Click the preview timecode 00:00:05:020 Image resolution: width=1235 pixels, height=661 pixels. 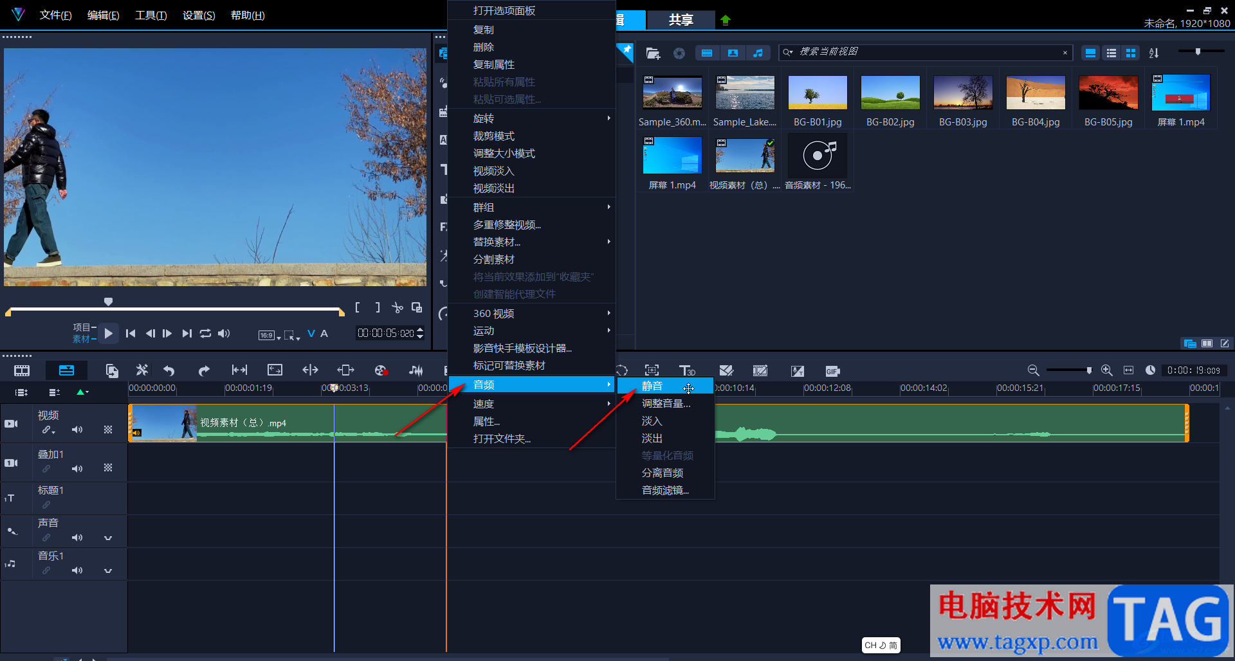click(386, 333)
